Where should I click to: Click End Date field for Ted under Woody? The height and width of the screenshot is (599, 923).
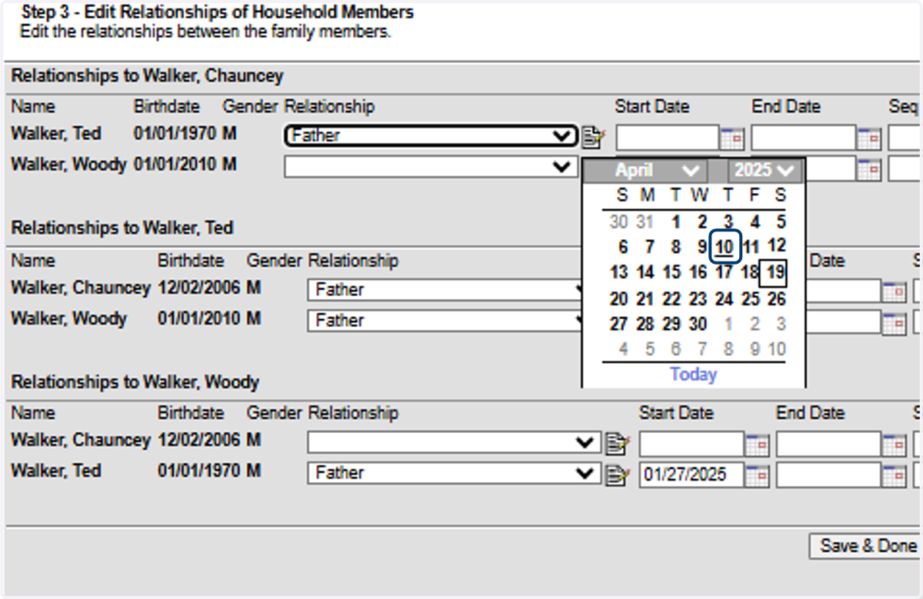coord(828,474)
